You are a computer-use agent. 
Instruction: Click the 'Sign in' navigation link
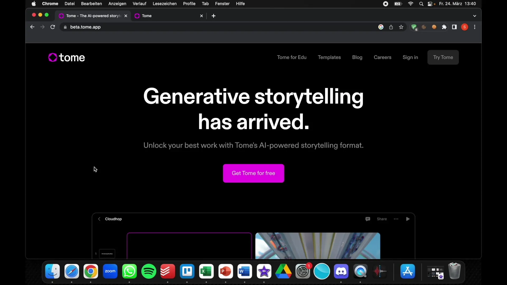410,57
